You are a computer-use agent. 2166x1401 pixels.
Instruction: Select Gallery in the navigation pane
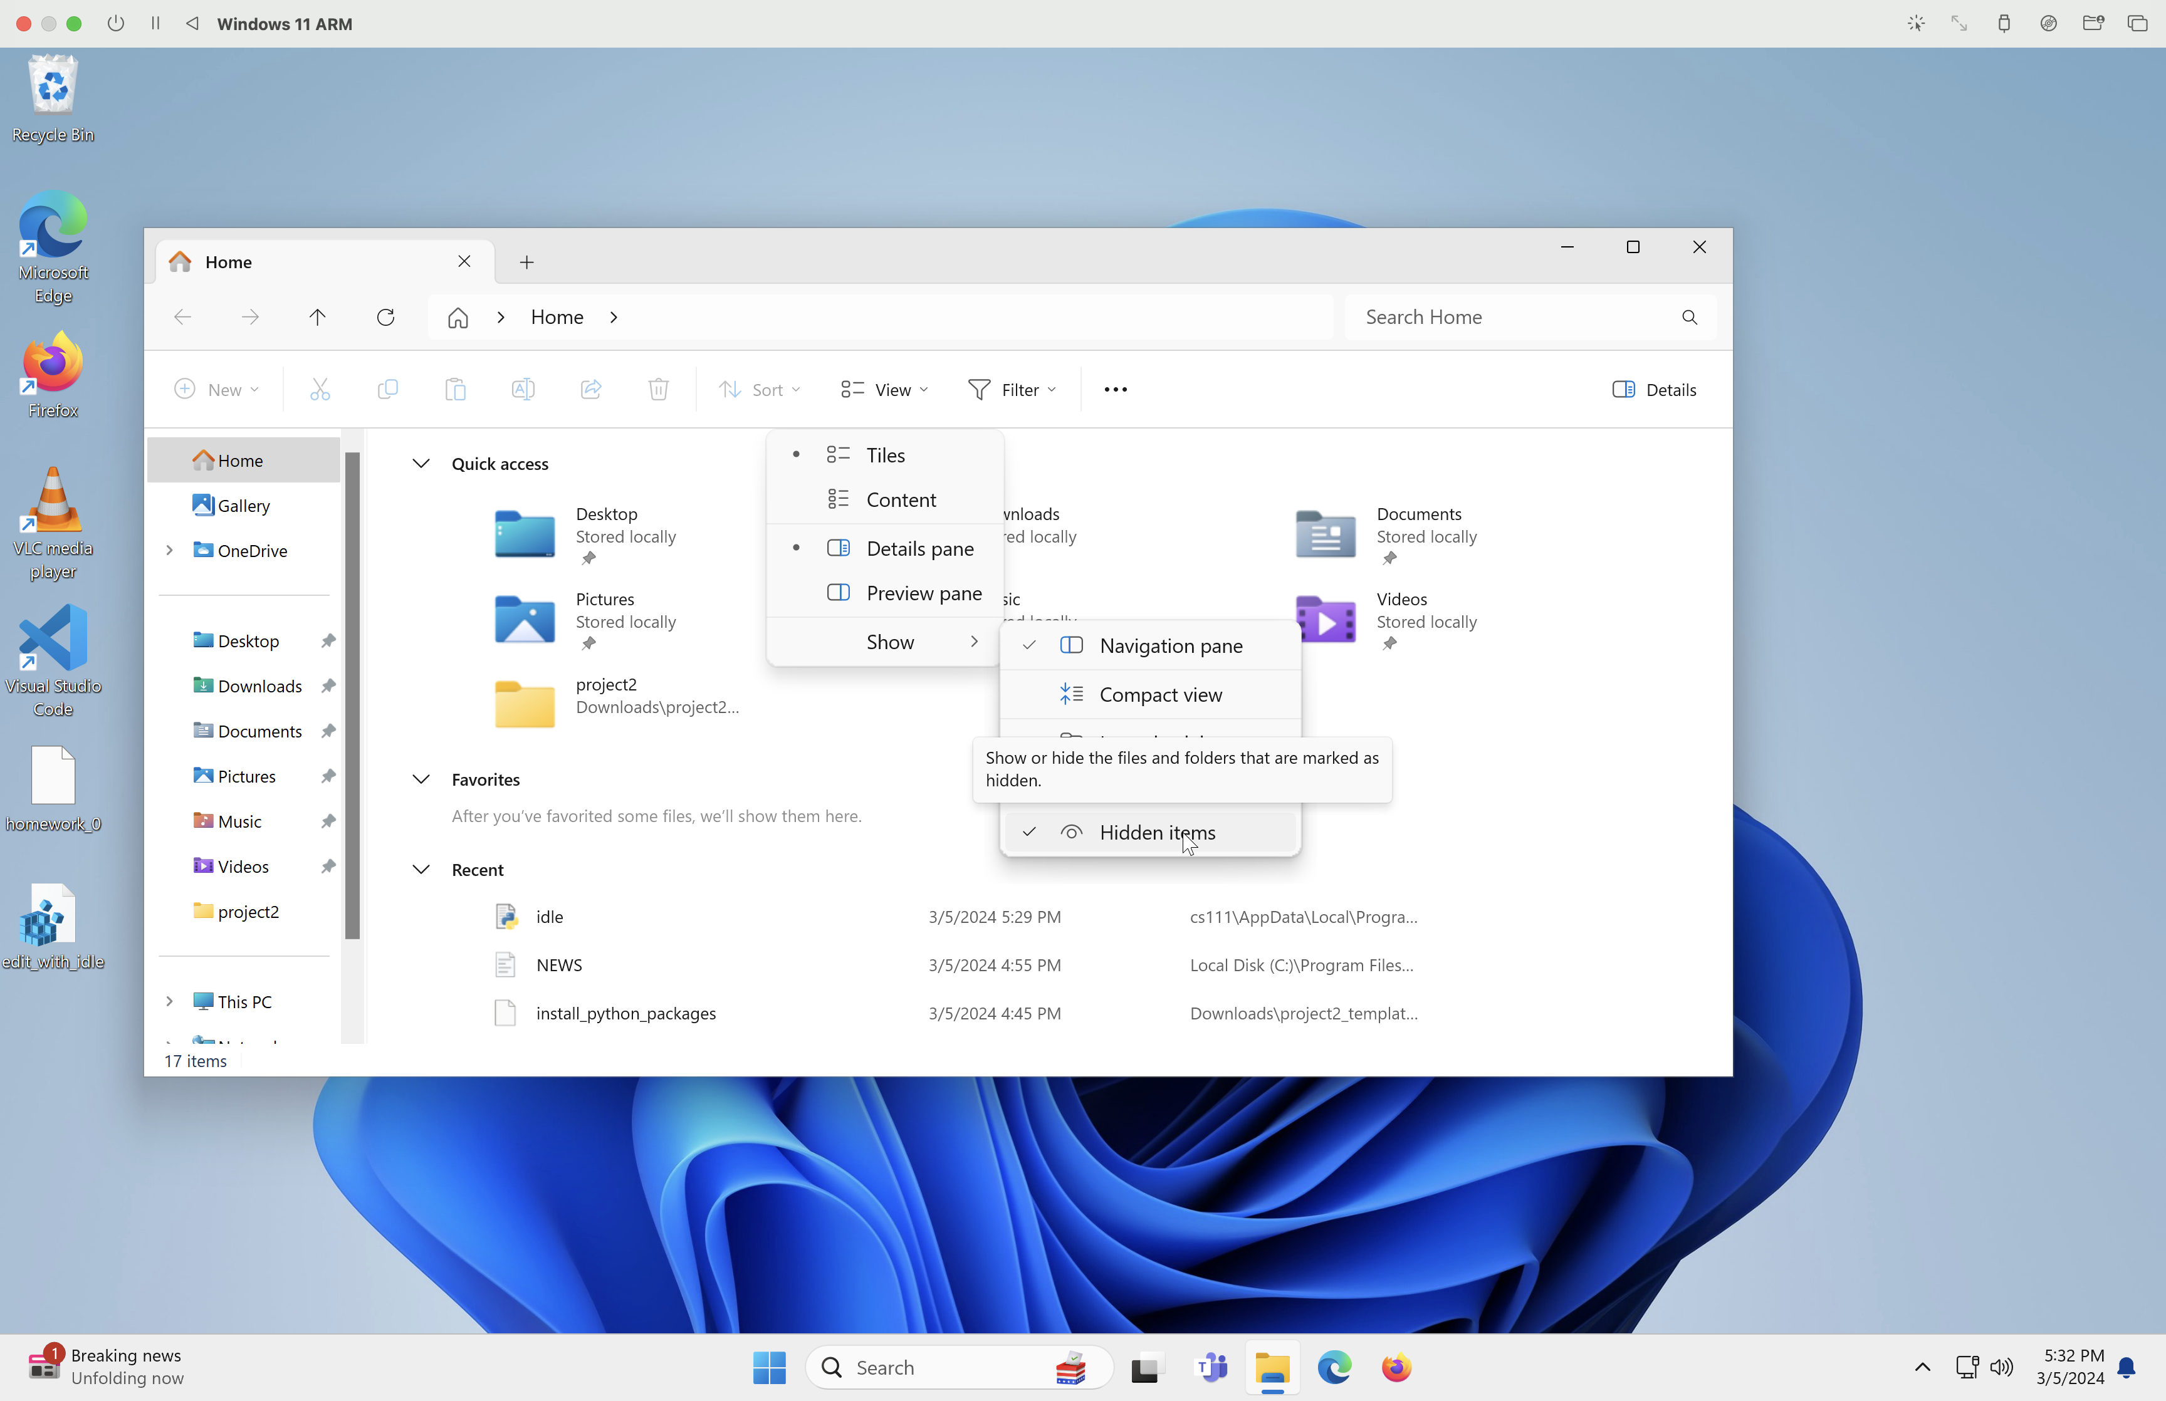point(244,506)
